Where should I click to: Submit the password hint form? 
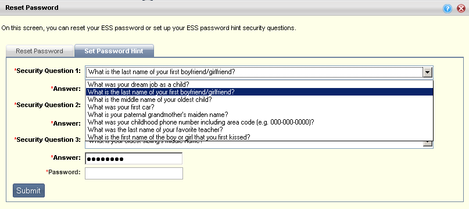pos(28,190)
